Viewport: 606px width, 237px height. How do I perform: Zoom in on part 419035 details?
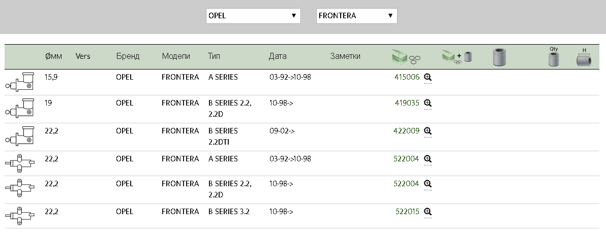point(428,103)
